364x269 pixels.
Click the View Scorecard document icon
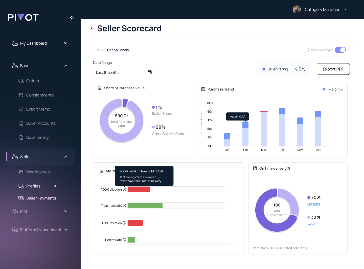pyautogui.click(x=308, y=50)
